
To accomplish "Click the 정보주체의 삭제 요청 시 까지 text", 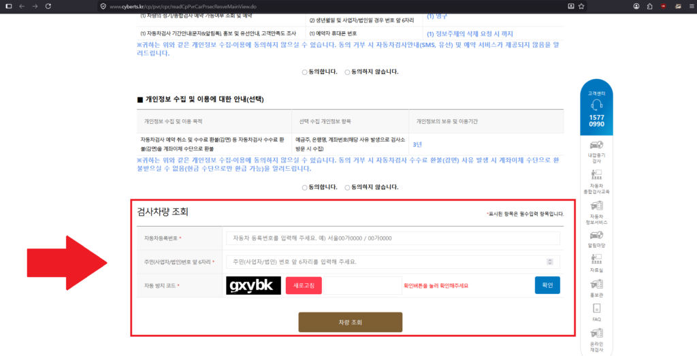I will coord(470,34).
